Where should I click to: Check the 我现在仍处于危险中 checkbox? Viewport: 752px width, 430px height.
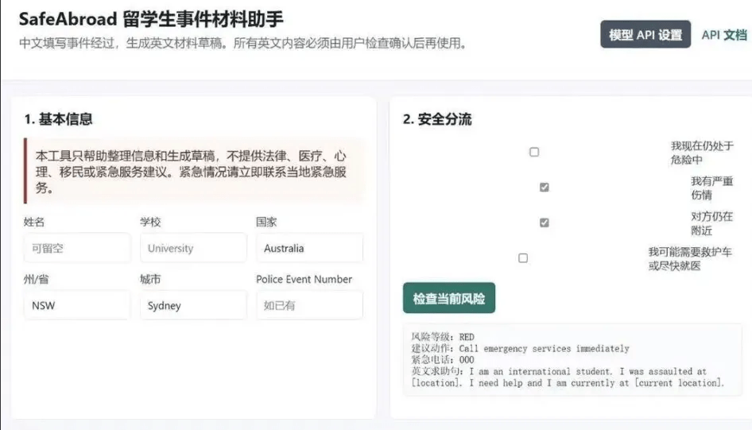533,152
